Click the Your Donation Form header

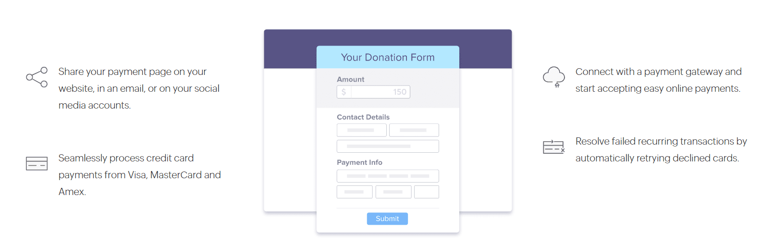tap(388, 57)
